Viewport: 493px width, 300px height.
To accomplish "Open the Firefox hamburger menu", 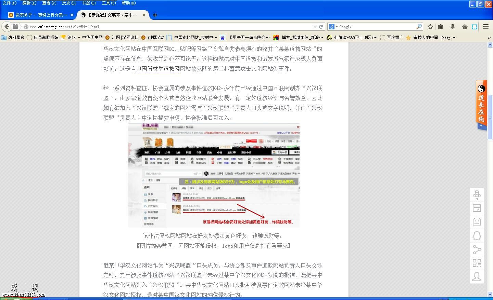I will 485,27.
